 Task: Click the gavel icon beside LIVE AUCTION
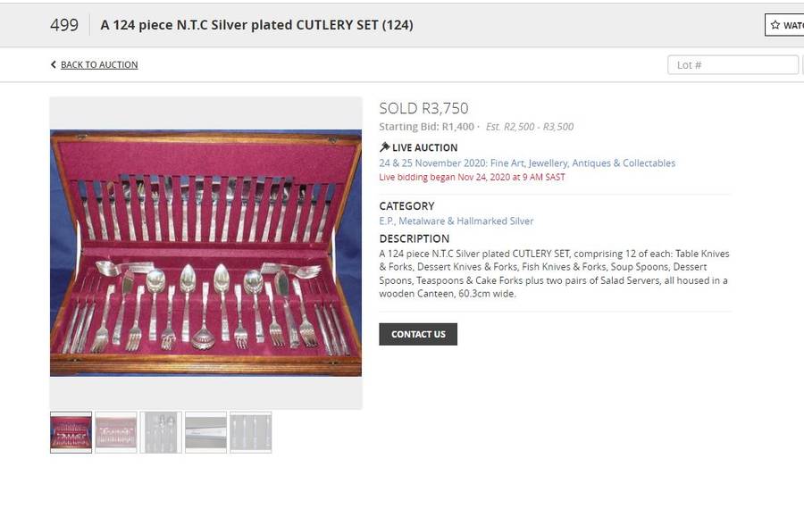coord(384,147)
